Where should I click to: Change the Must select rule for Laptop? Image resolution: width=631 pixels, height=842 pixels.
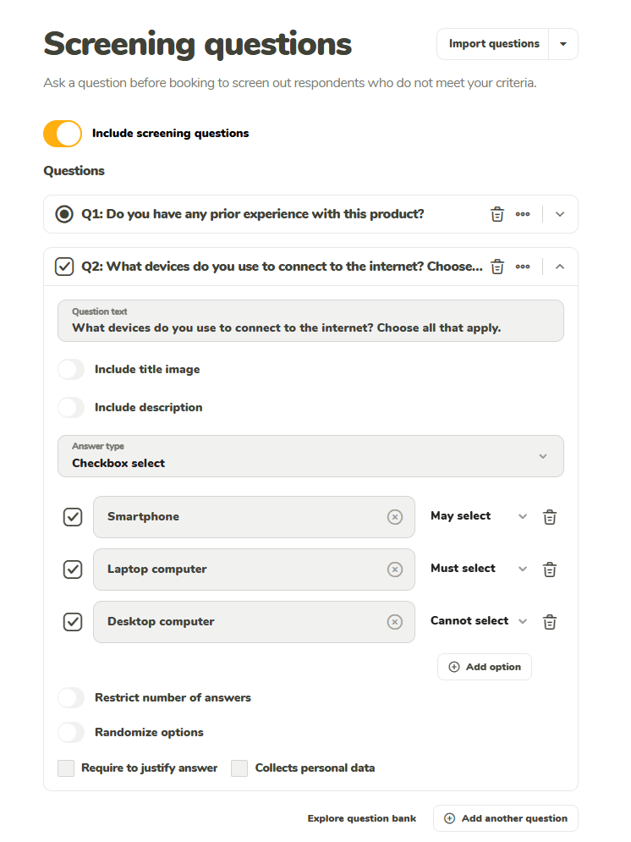[478, 569]
